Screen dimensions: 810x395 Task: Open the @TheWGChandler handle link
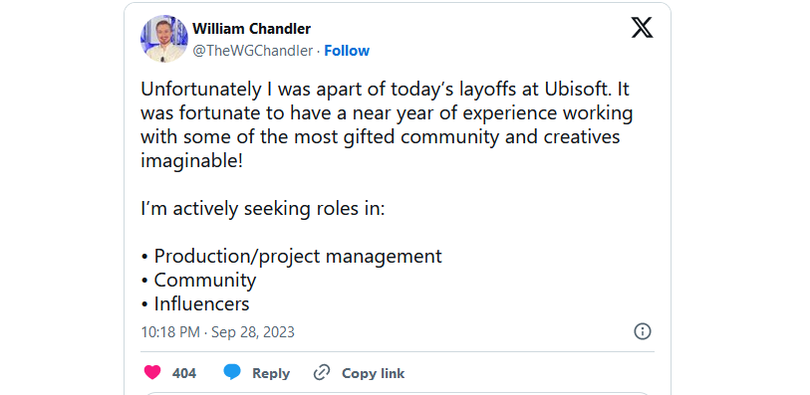point(253,51)
